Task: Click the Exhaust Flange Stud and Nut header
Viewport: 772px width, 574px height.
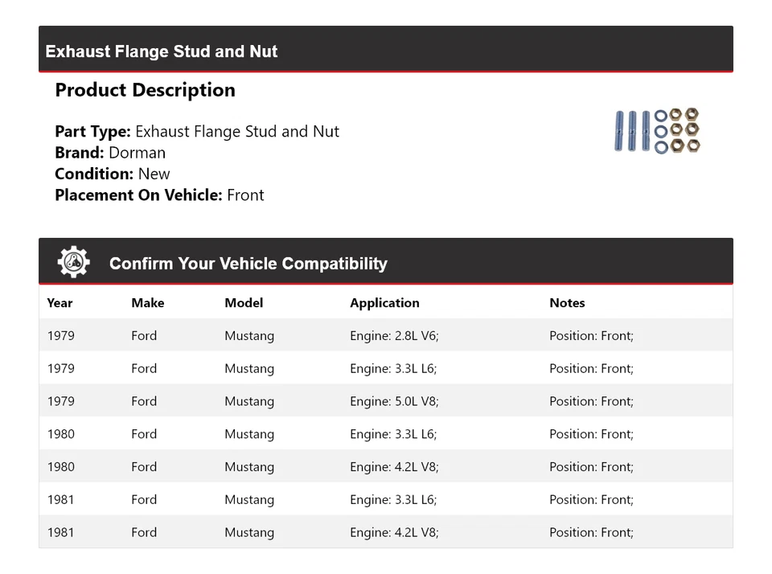Action: 162,51
